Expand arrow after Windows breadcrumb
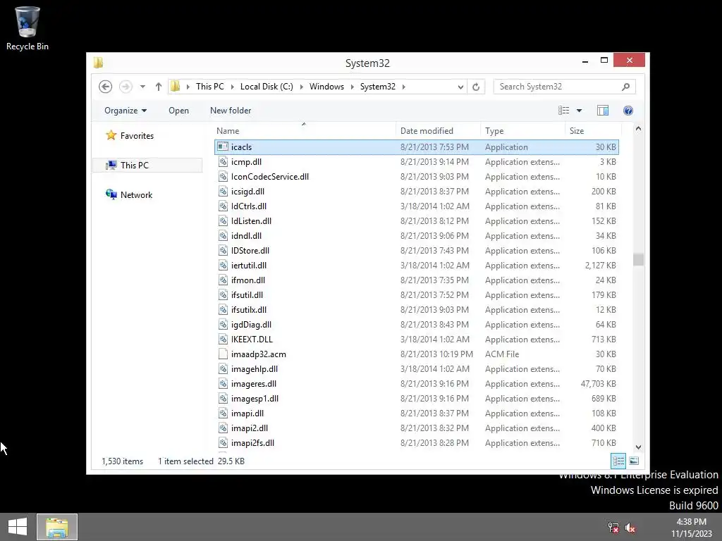 pyautogui.click(x=353, y=87)
